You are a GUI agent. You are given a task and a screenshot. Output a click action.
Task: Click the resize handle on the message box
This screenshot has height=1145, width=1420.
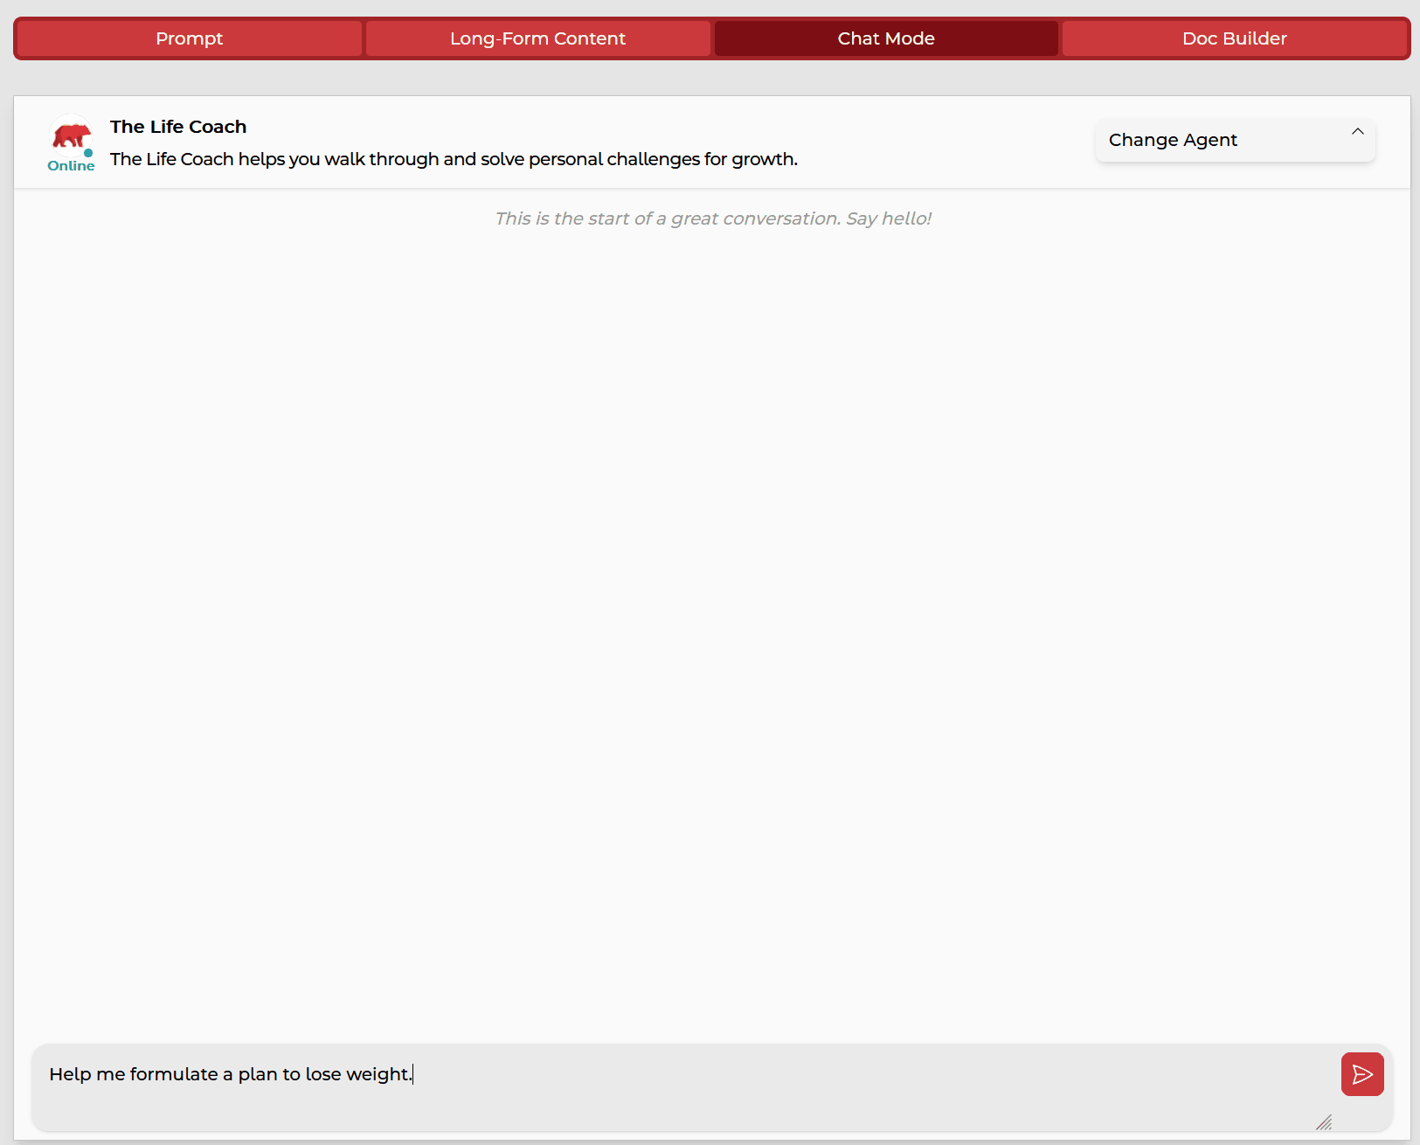click(1325, 1123)
